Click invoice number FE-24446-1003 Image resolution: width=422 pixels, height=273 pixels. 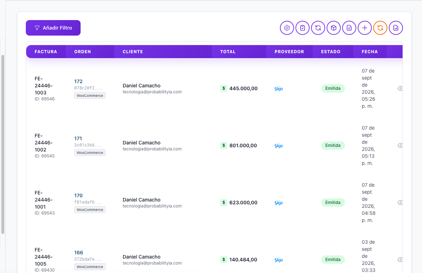(x=43, y=86)
